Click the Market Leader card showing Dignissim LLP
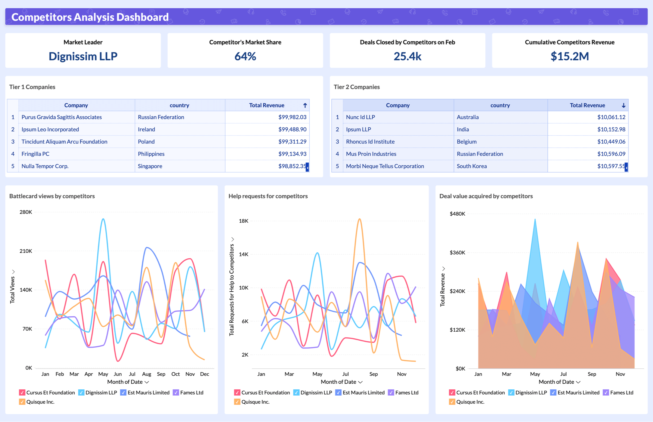Image resolution: width=653 pixels, height=422 pixels. pos(83,50)
